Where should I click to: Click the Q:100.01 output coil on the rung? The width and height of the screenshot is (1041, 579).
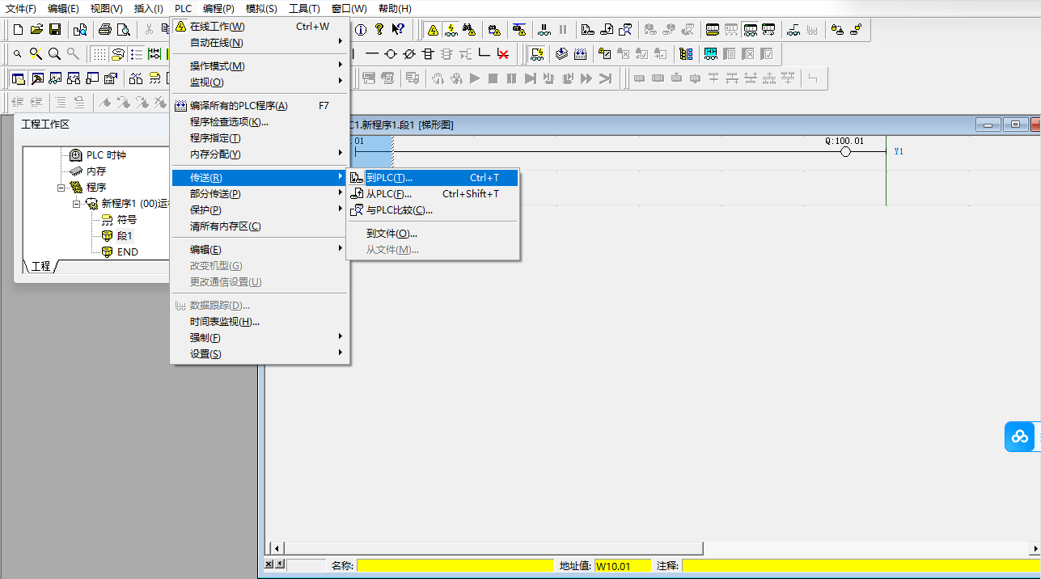(x=845, y=151)
